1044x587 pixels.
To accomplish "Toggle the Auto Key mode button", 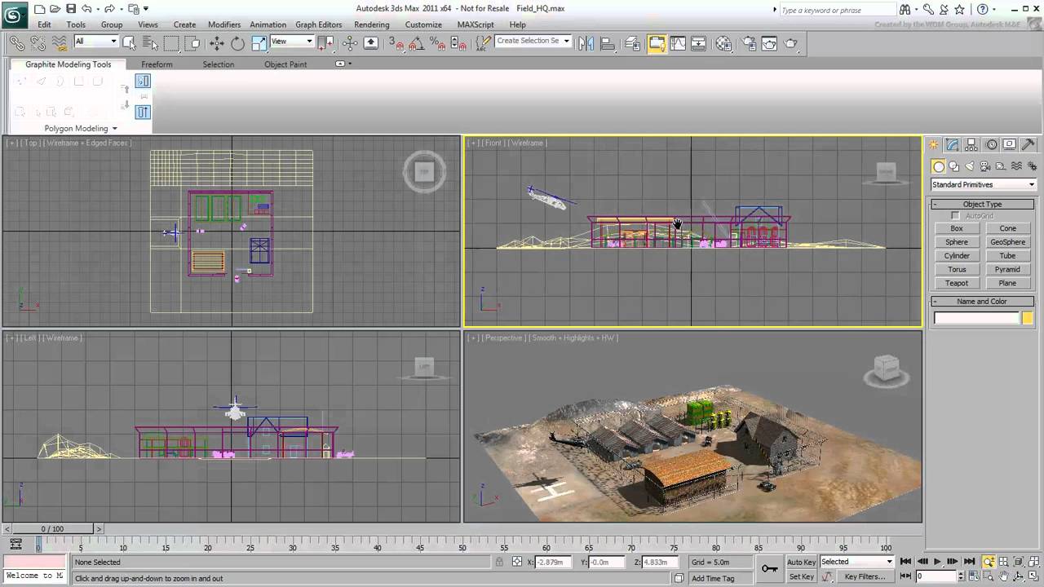I will pos(801,562).
